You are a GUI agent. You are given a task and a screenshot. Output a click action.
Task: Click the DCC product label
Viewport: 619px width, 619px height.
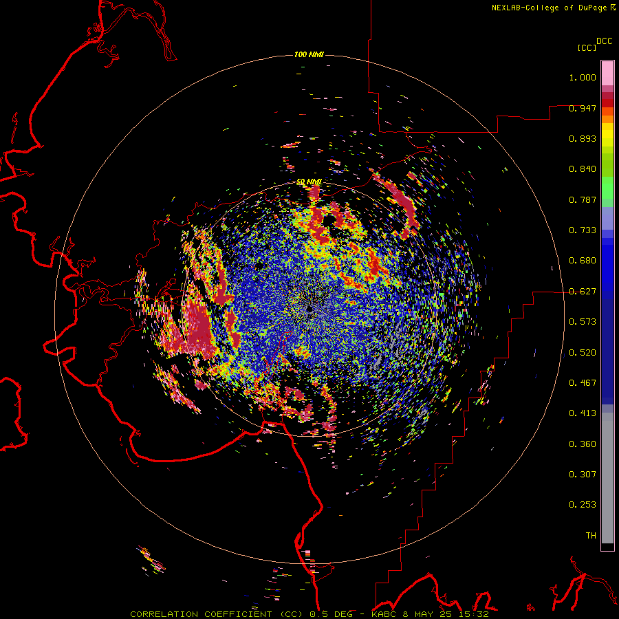coord(605,41)
